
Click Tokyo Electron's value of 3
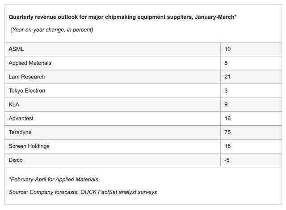click(226, 91)
